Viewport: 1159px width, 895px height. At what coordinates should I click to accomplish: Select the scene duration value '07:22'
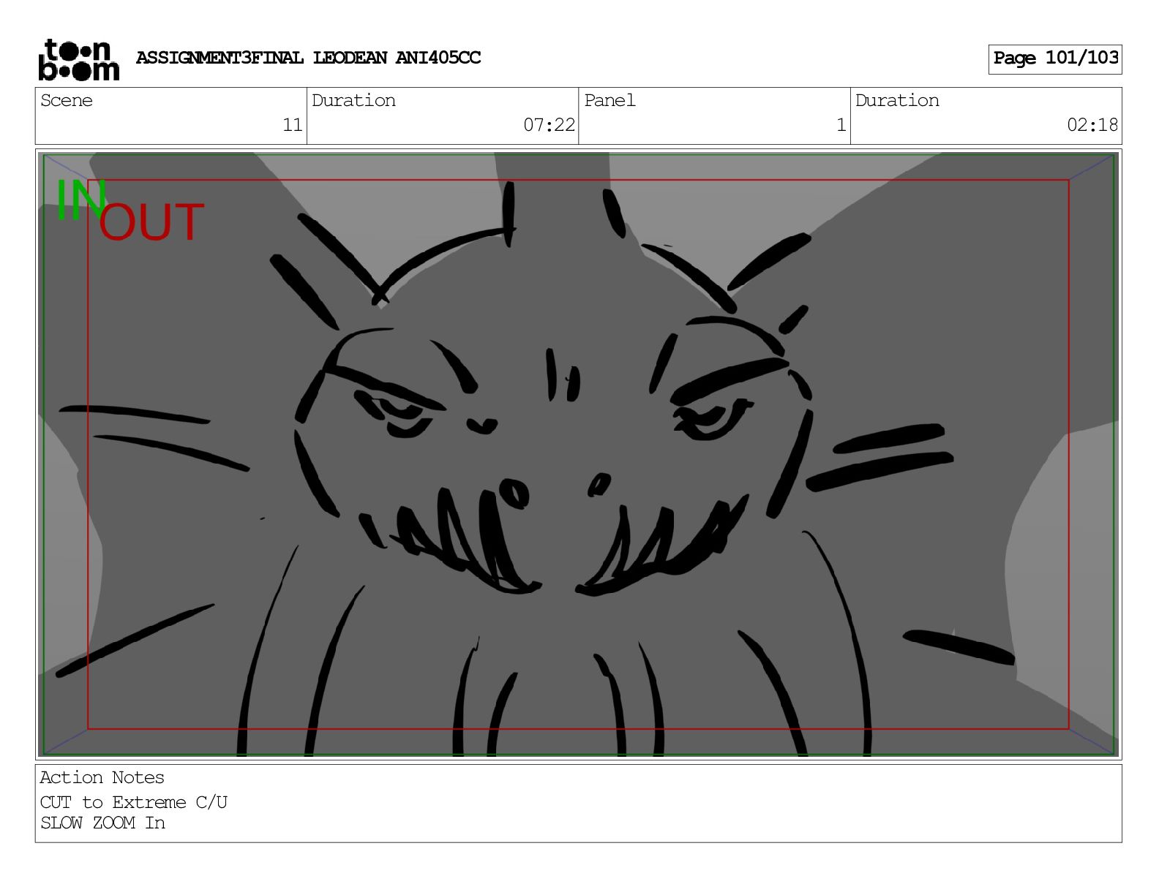point(550,125)
